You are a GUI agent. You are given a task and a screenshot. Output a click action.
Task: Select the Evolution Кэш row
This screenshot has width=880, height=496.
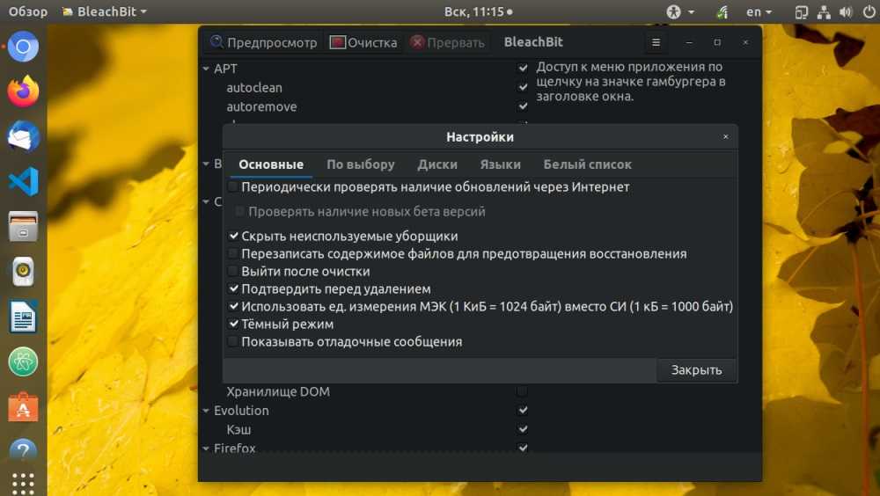coord(365,430)
